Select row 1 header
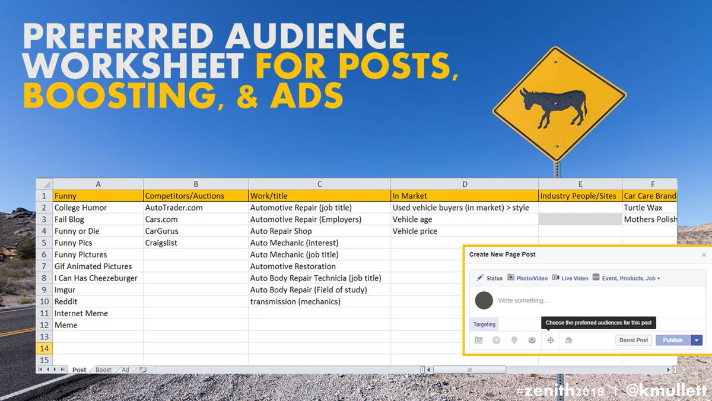 [x=44, y=196]
